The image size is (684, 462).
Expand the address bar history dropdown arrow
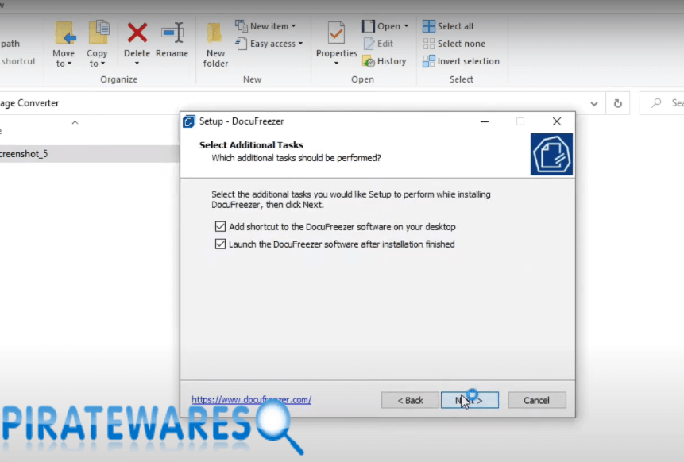point(594,103)
